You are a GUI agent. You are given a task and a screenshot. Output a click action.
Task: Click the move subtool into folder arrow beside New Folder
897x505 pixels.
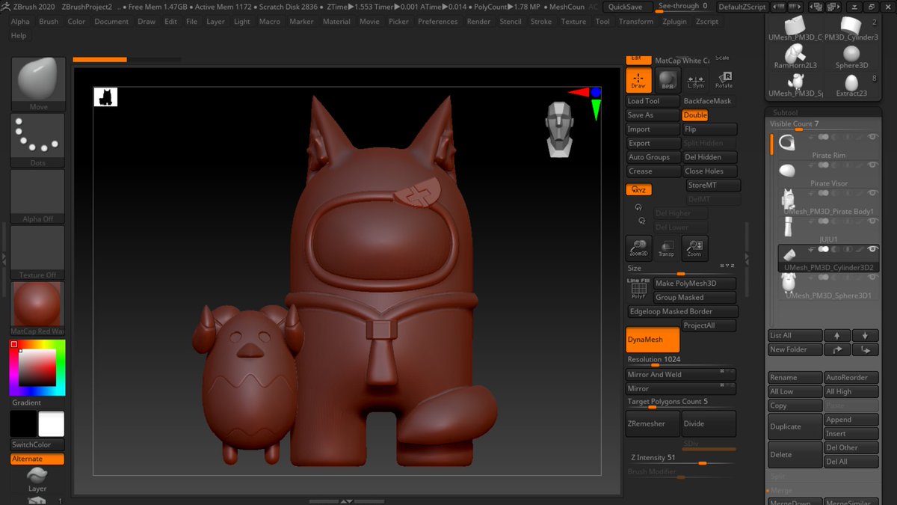click(837, 349)
